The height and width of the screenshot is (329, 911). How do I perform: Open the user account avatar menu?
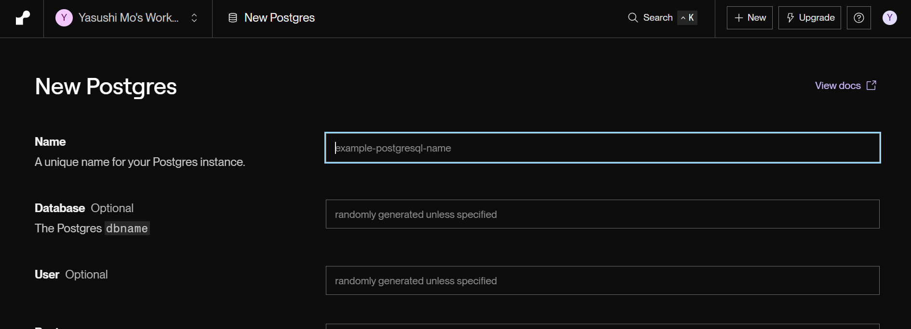[889, 18]
